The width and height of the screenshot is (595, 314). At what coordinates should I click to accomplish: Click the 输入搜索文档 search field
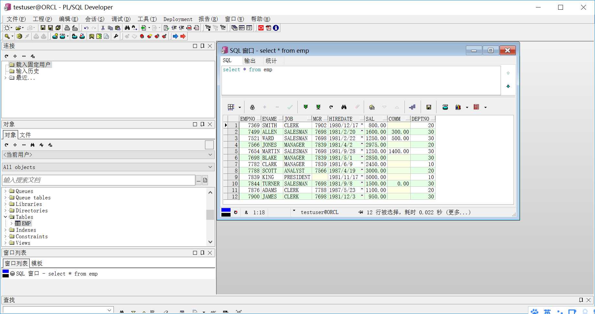coord(99,180)
